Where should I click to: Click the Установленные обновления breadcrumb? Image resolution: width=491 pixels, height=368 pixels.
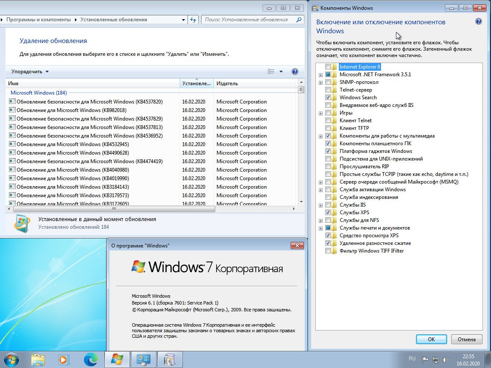(114, 20)
